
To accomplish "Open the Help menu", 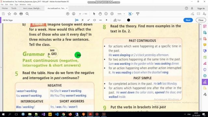I will point(29,5).
